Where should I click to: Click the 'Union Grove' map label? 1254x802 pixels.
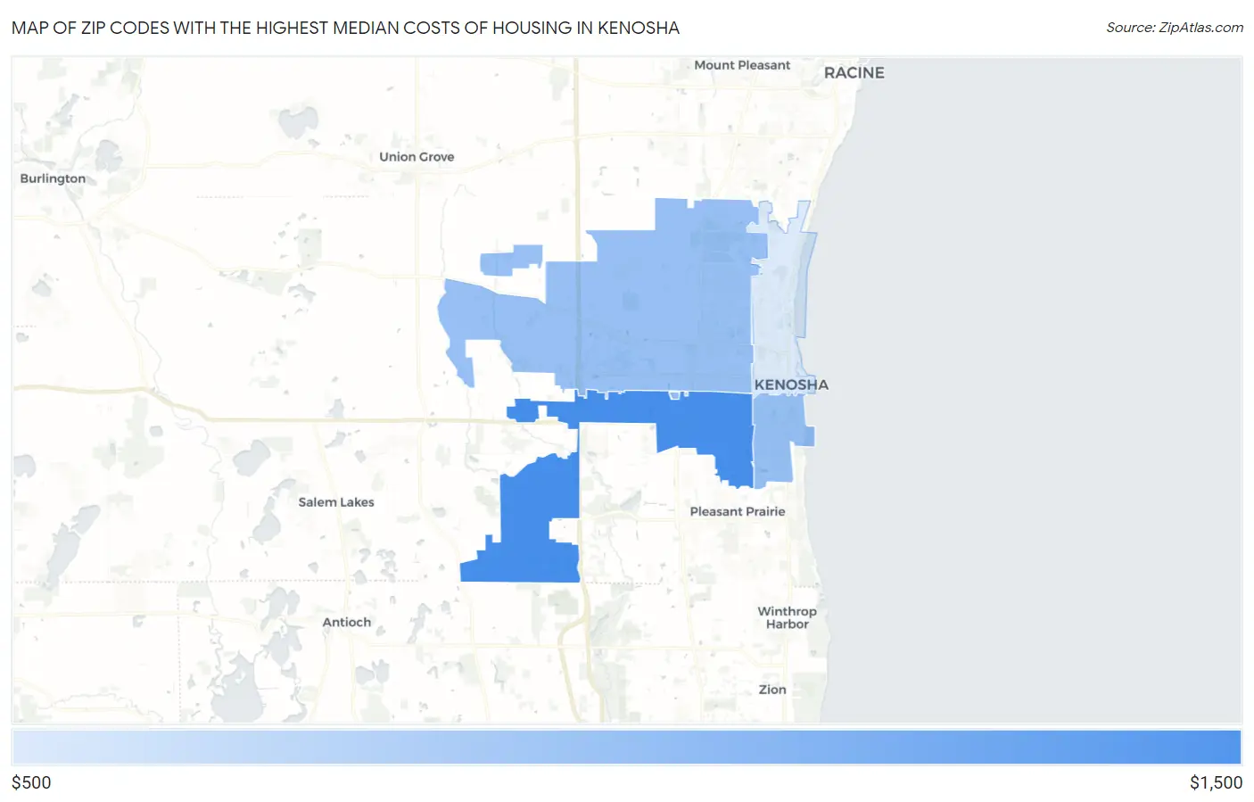click(x=417, y=157)
